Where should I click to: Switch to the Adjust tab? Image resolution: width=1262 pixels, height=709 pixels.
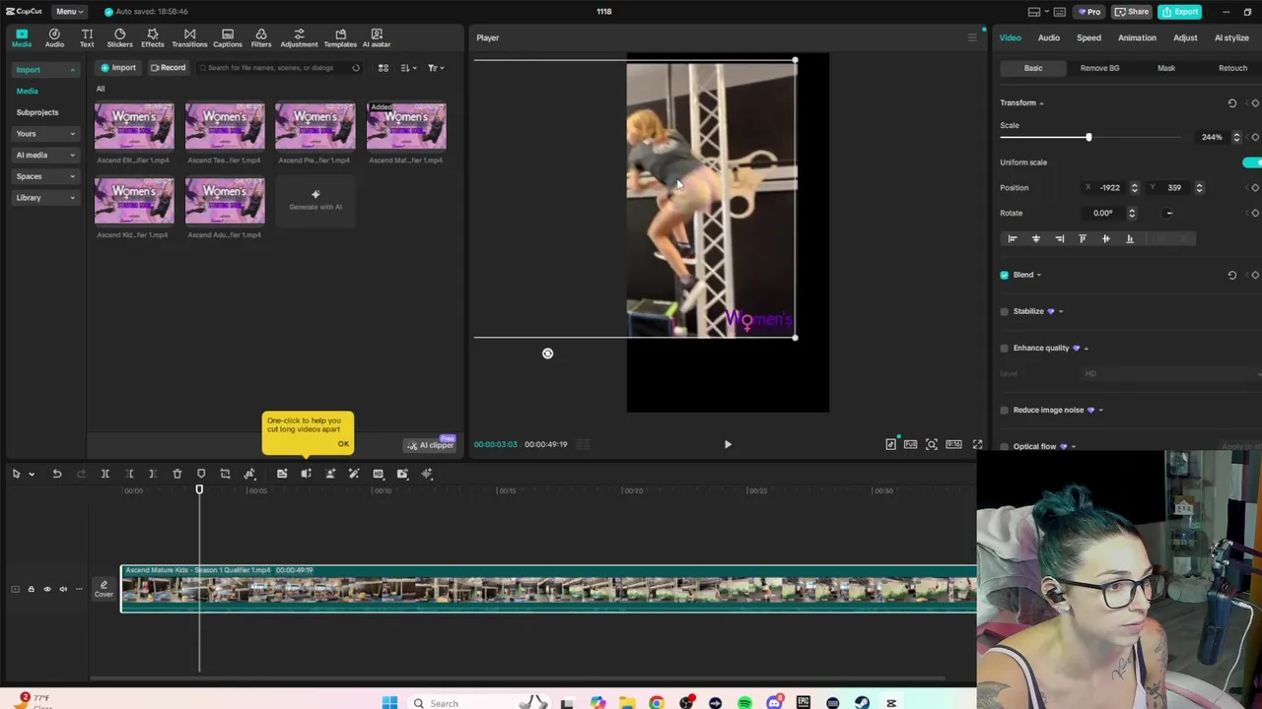[1185, 37]
